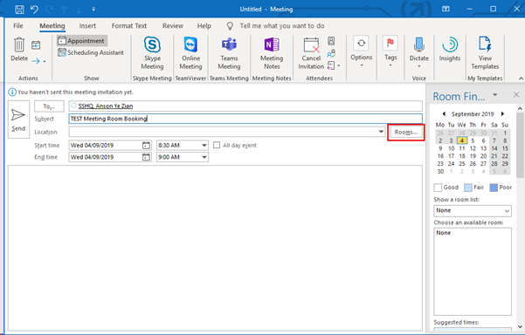Click the Poor availability swatch

click(494, 188)
